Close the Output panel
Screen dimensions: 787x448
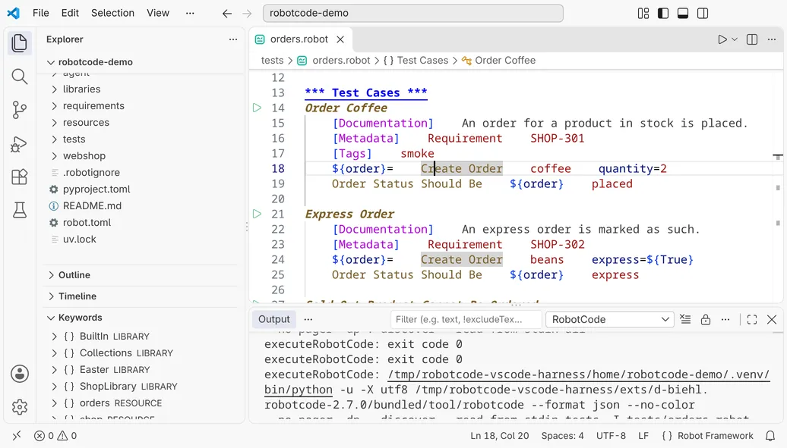tap(772, 319)
